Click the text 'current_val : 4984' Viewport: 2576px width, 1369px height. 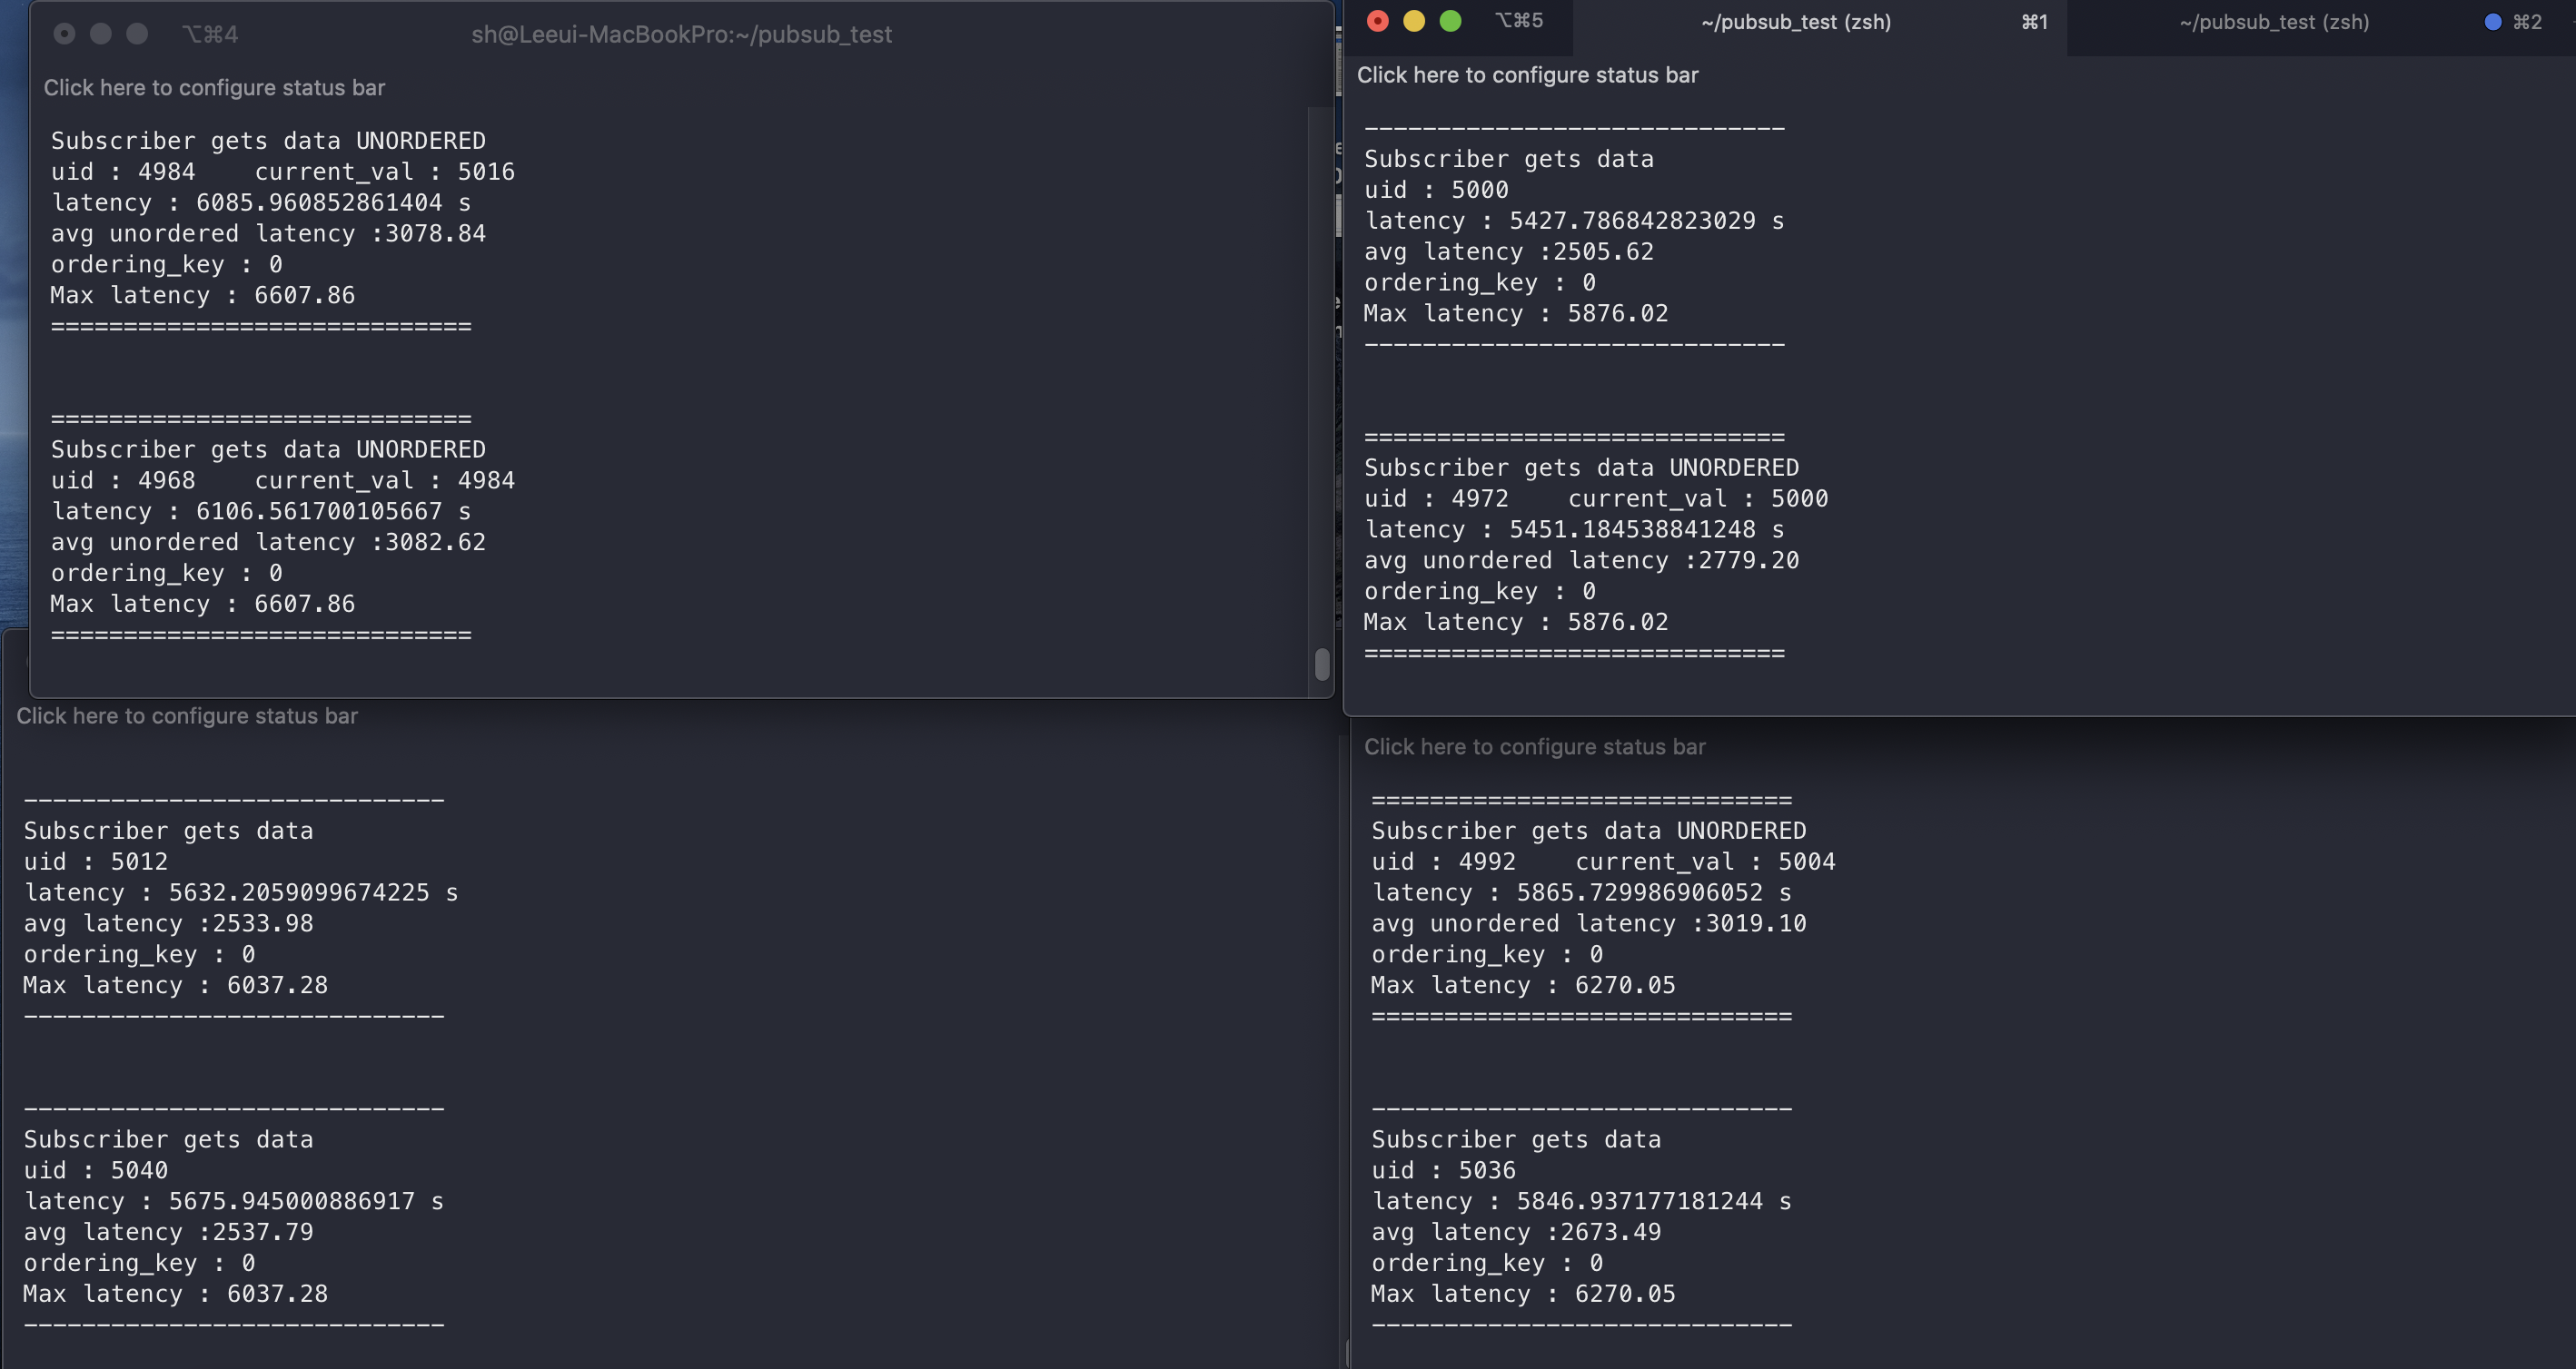point(385,480)
